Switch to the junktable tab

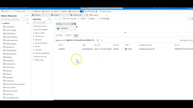pyautogui.click(x=56, y=15)
